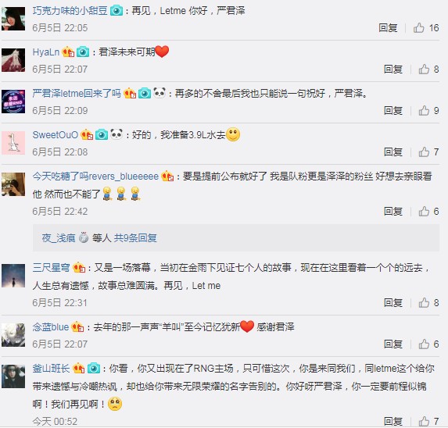Click the member badge next to 三尺星穹
This screenshot has width=448, height=428.
pos(79,268)
